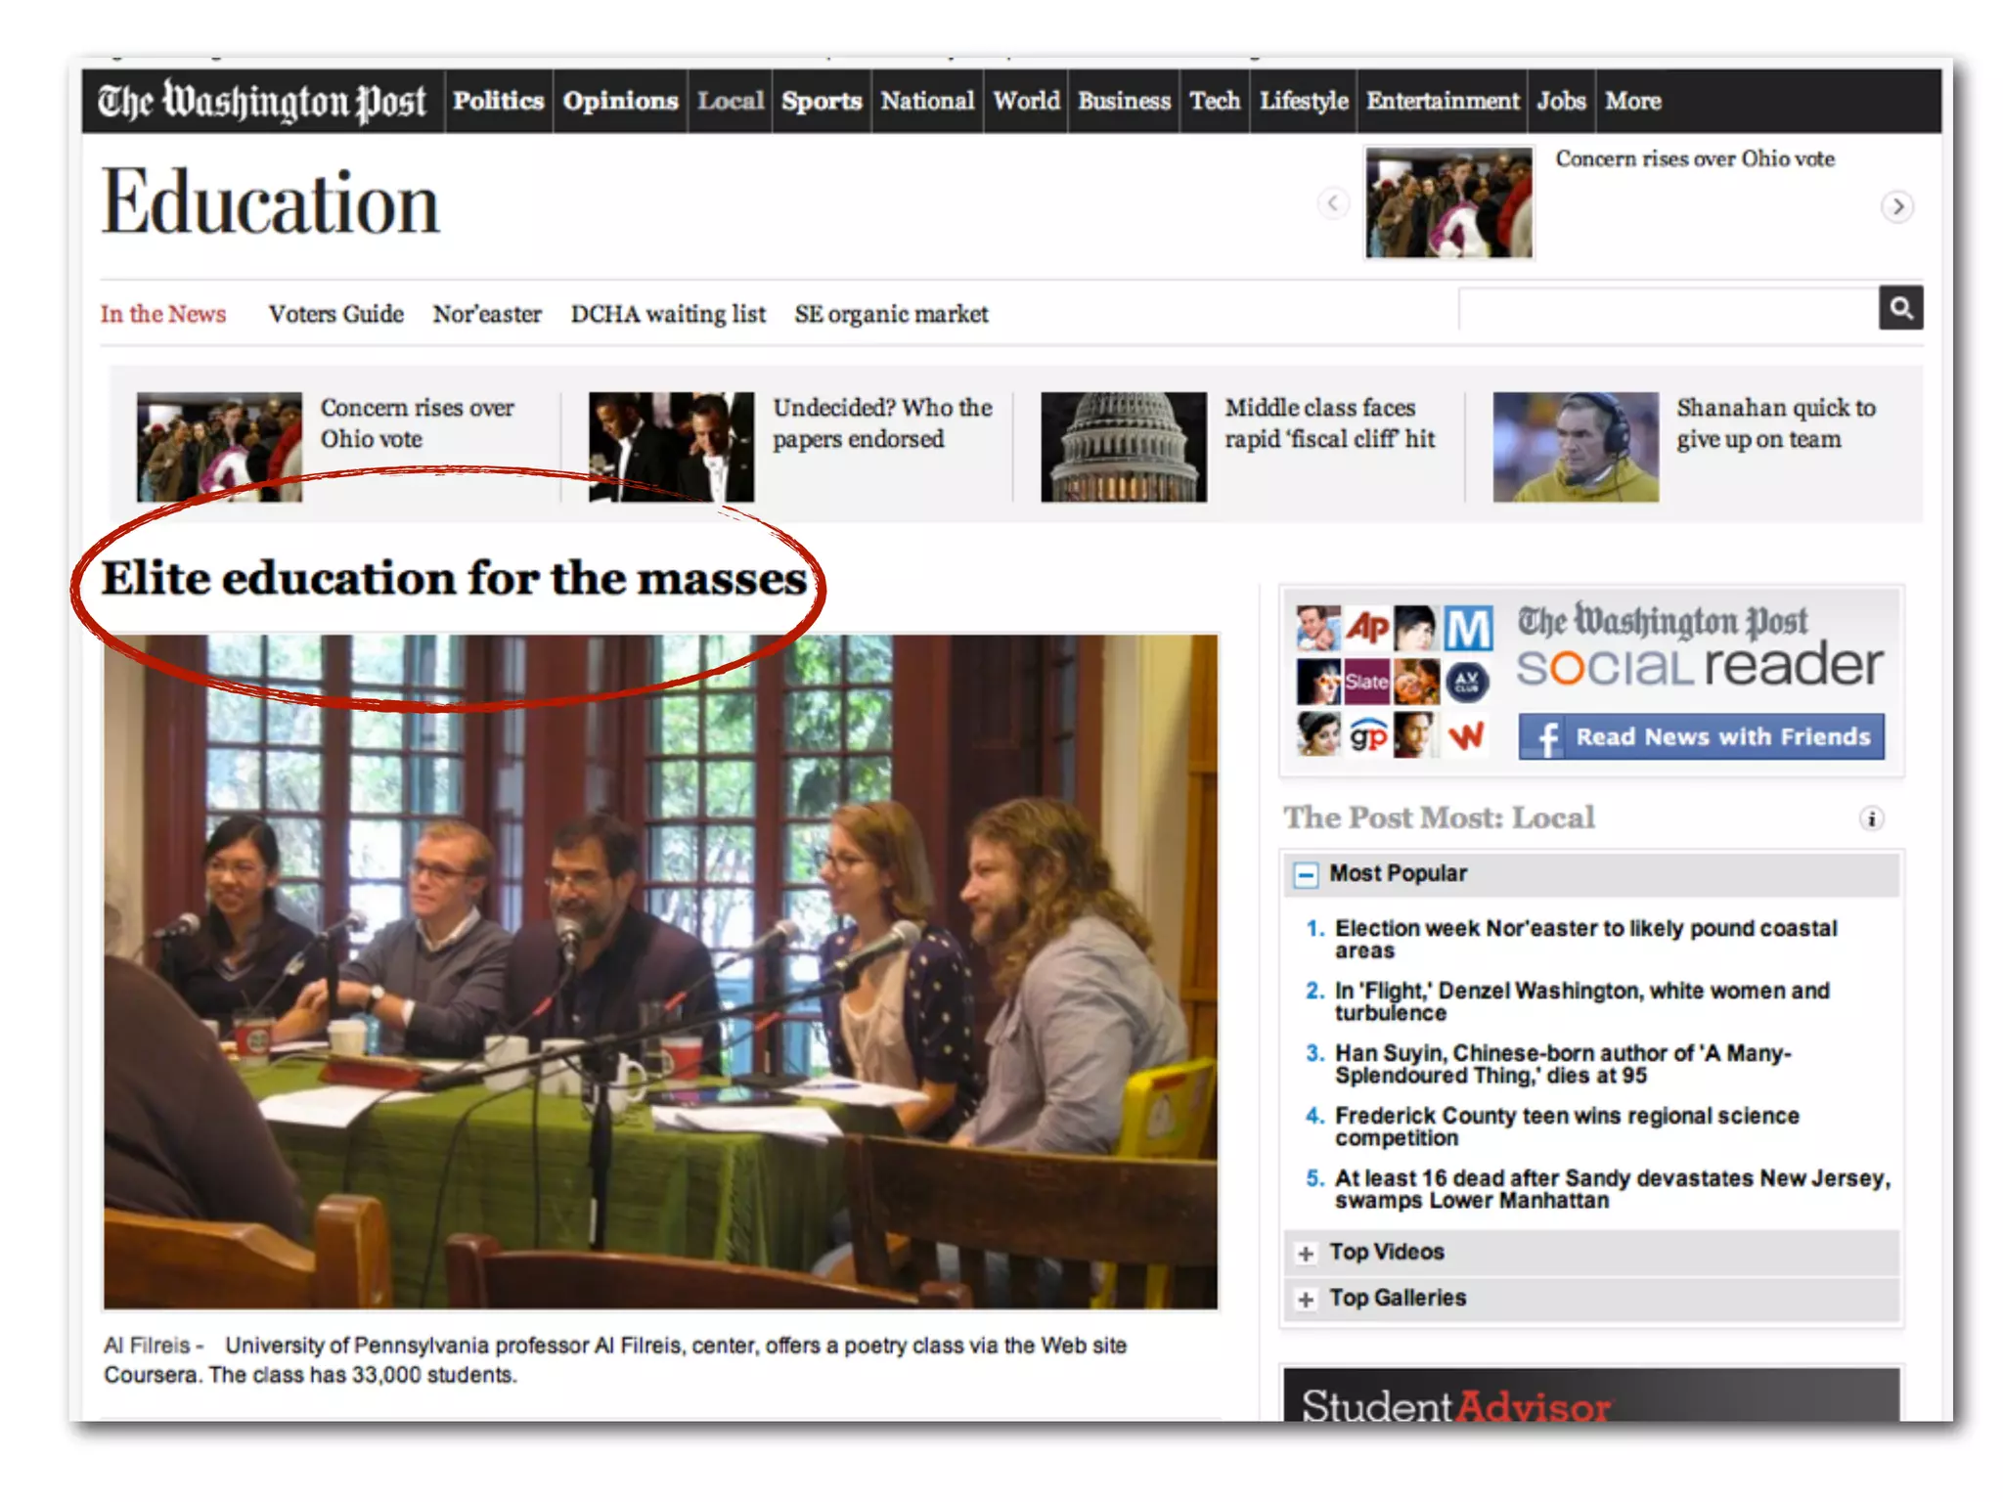Open the World section
This screenshot has width=2003, height=1502.
[x=1026, y=101]
